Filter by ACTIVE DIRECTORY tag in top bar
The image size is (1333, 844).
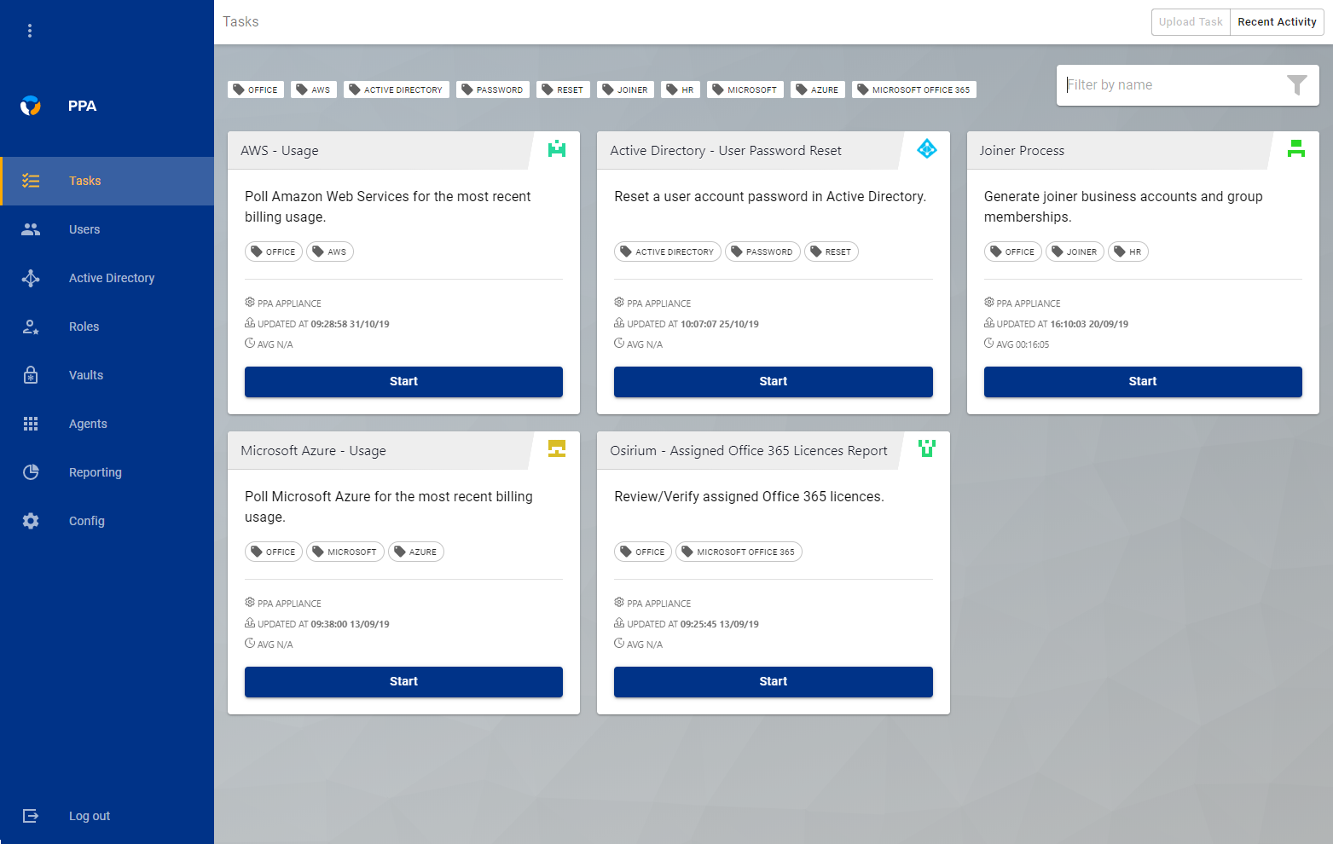[x=397, y=90]
